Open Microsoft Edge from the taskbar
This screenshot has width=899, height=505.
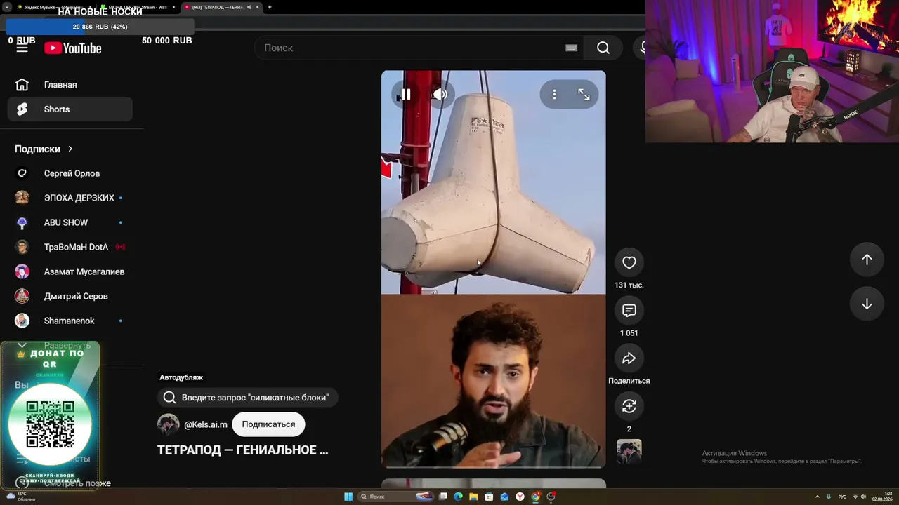[x=458, y=497]
